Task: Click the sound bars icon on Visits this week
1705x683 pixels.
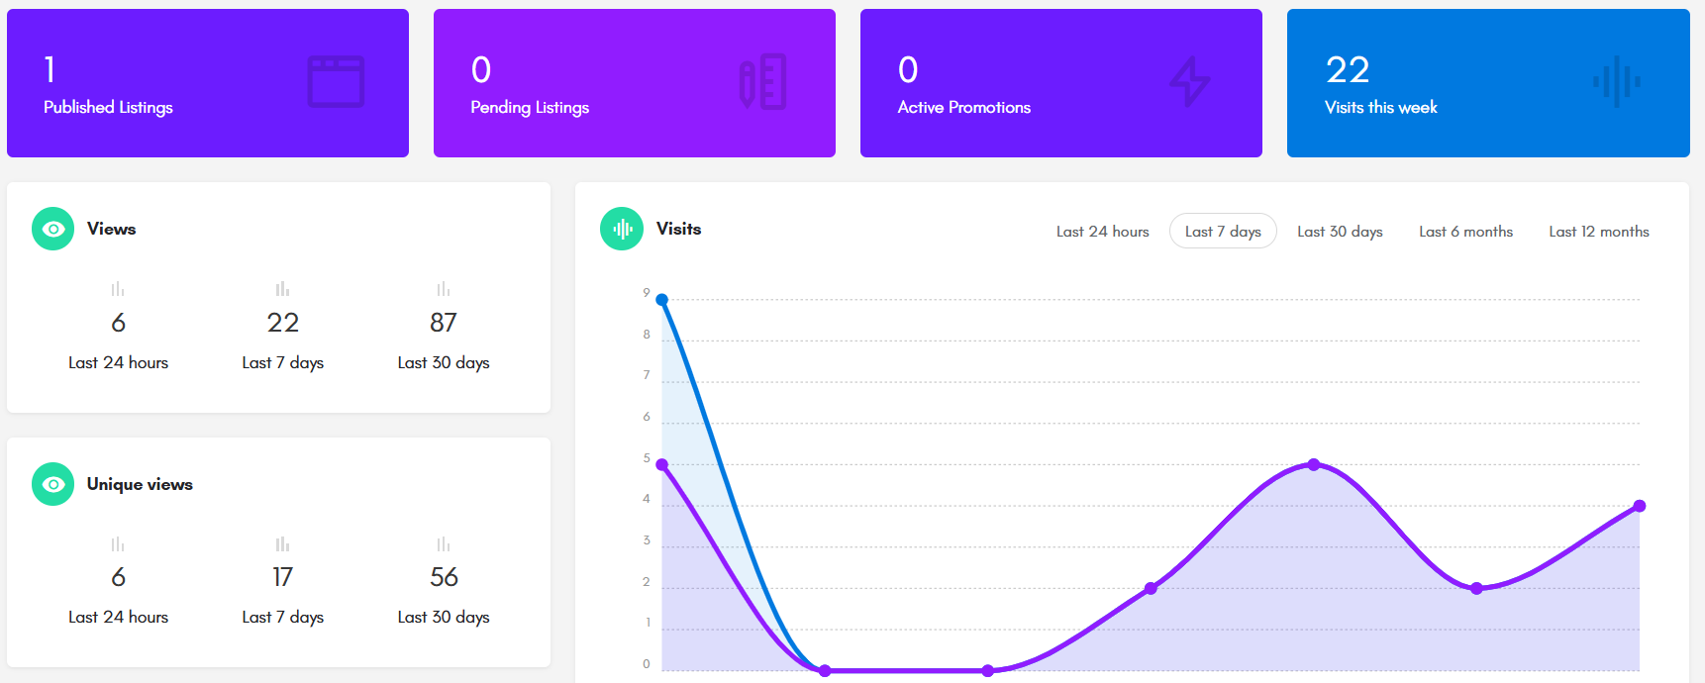Action: point(1616,81)
